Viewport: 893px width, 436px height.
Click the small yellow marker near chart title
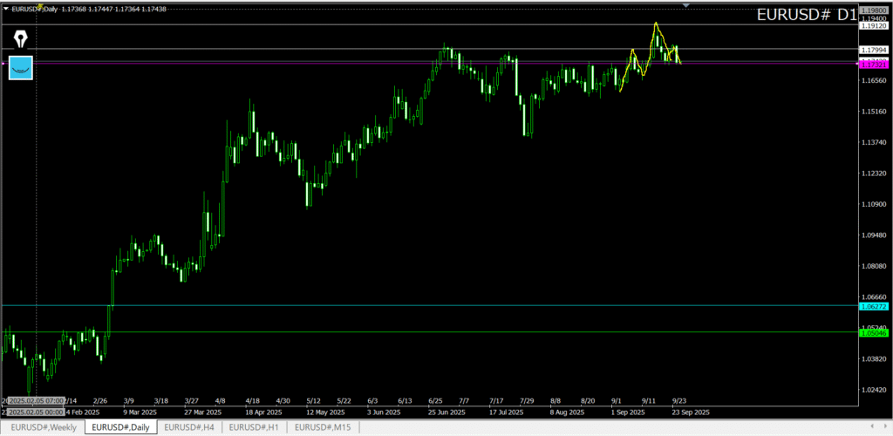pos(38,7)
